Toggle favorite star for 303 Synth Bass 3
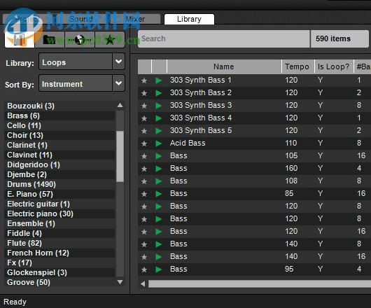This screenshot has height=308, width=371. 144,106
